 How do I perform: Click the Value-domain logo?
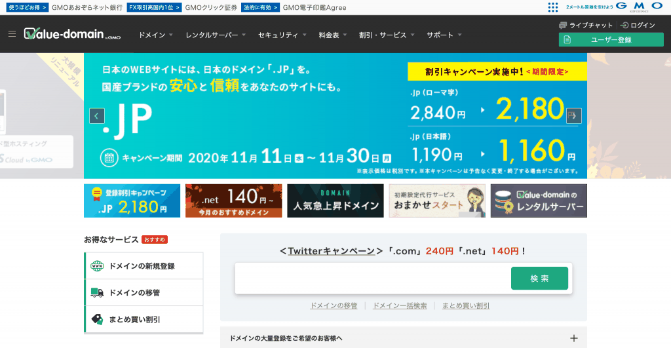(x=72, y=34)
